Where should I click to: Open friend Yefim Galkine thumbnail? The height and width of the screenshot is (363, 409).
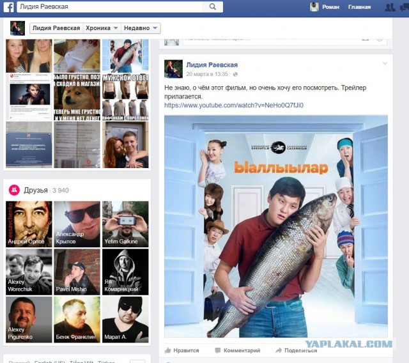point(125,224)
